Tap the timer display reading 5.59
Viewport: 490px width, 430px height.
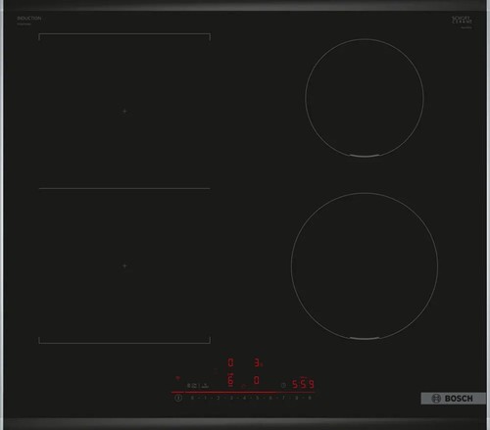[303, 384]
